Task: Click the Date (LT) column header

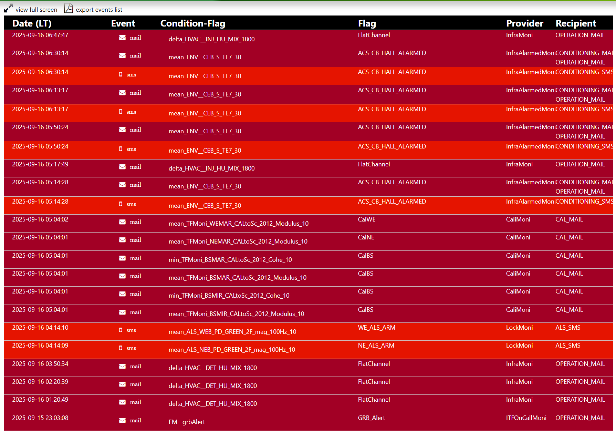Action: pos(32,23)
